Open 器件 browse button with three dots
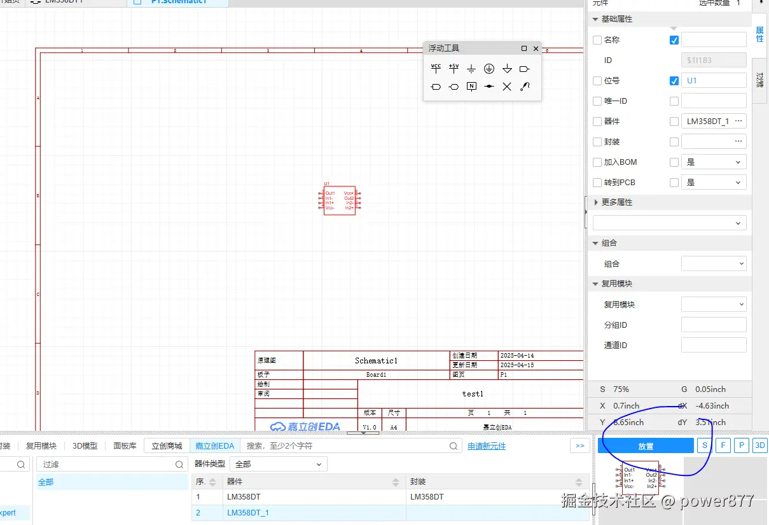This screenshot has height=525, width=769. pos(738,121)
